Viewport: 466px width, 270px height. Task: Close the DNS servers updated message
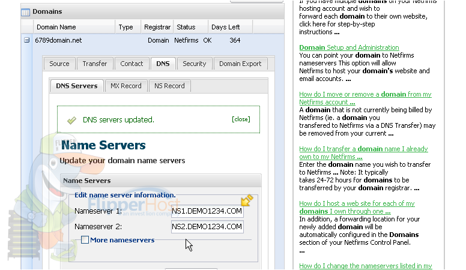[241, 119]
